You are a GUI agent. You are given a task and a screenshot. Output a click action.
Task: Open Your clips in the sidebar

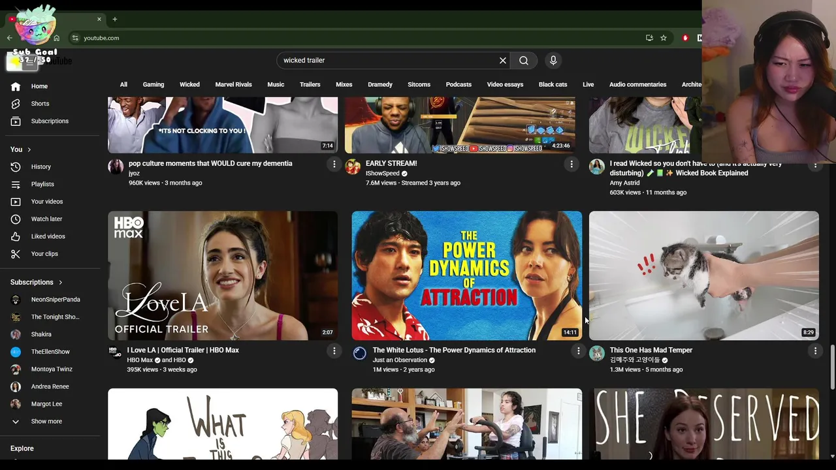[x=44, y=253]
